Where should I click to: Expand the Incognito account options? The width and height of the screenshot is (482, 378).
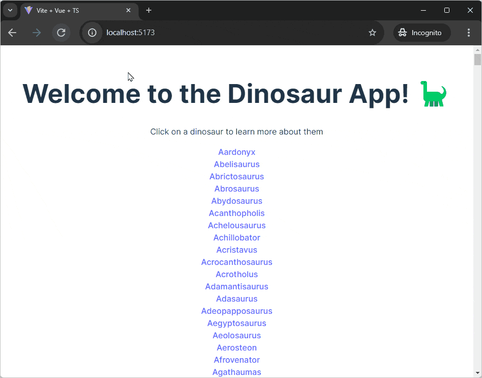point(422,32)
